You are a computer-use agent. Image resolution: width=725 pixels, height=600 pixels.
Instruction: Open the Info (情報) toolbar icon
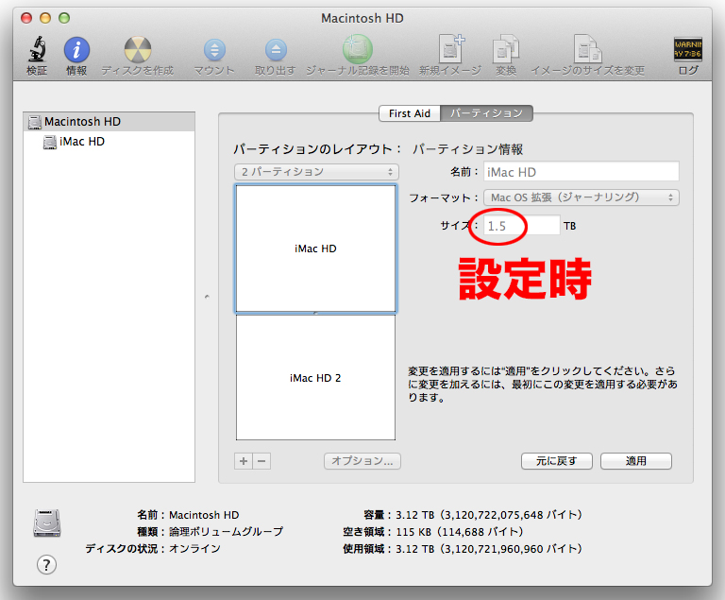coord(76,50)
